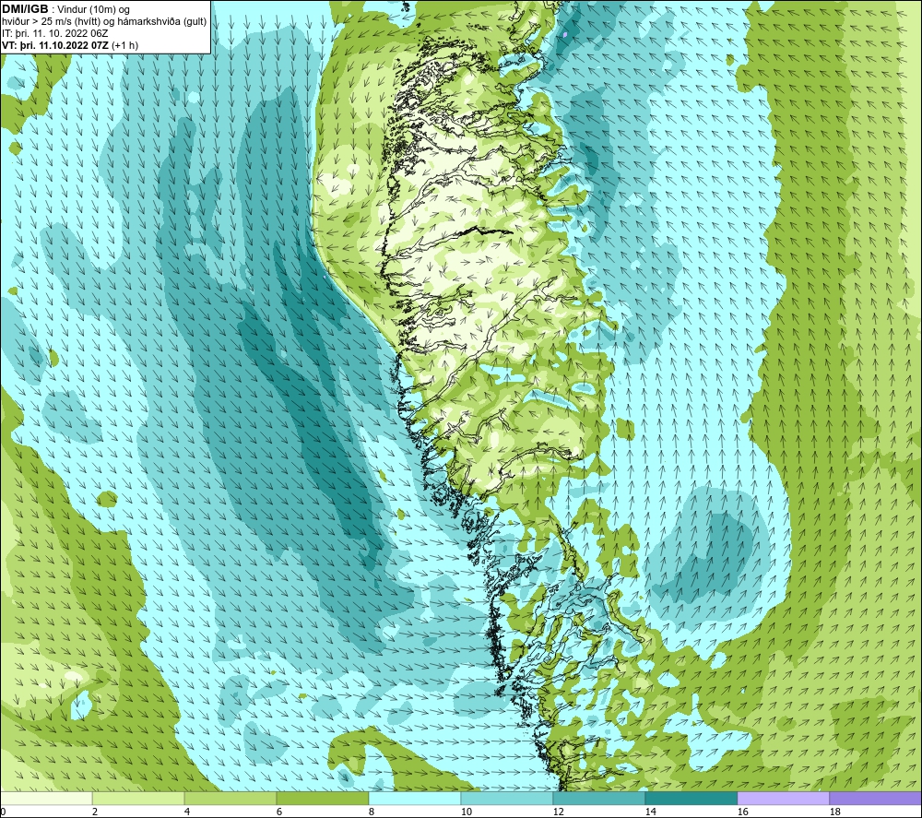Click the legend label '16'
This screenshot has width=922, height=818.
(x=742, y=812)
